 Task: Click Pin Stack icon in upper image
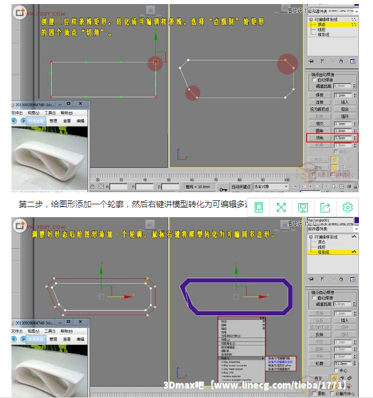coord(311,61)
